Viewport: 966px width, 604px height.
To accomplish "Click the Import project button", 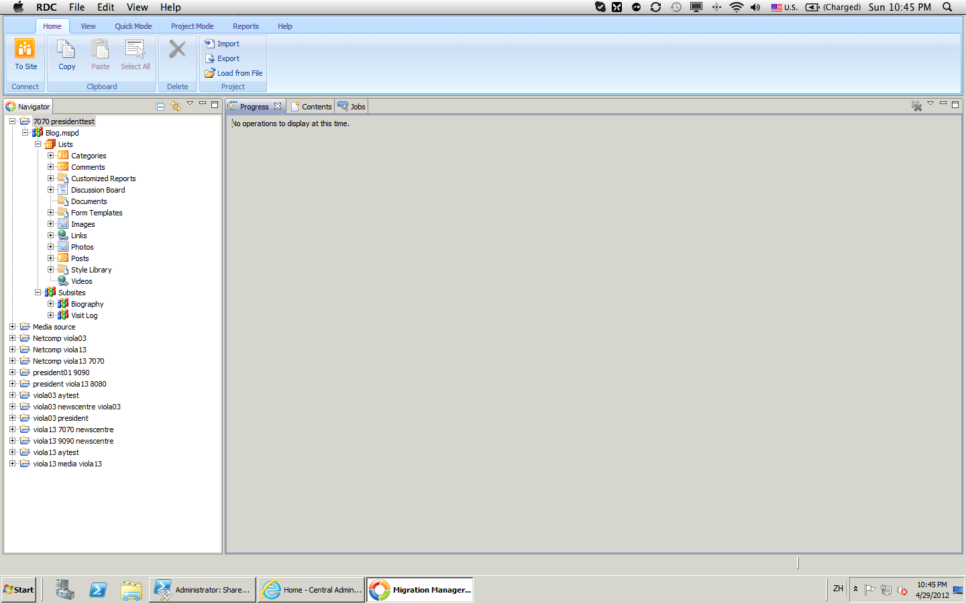I will (223, 44).
